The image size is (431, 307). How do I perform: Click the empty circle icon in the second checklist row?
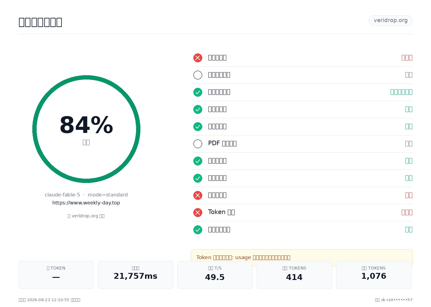tap(198, 75)
